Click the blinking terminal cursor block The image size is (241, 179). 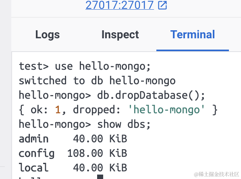click(100, 177)
